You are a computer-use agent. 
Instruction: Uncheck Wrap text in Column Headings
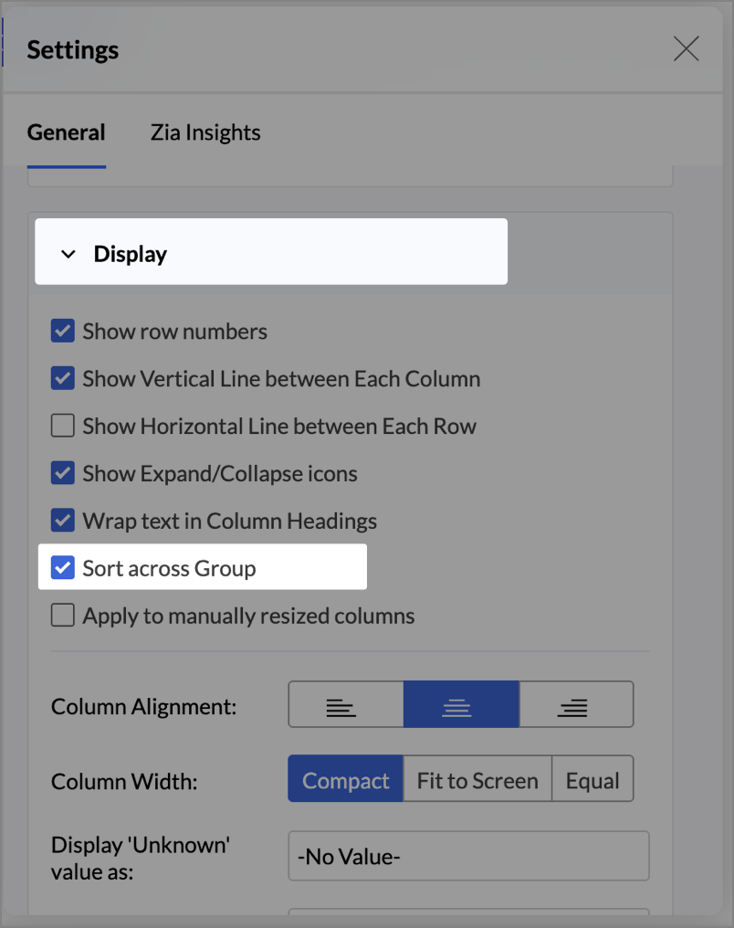pyautogui.click(x=63, y=521)
